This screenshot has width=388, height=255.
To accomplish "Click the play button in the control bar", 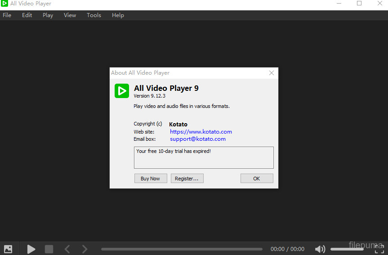I will point(31,249).
